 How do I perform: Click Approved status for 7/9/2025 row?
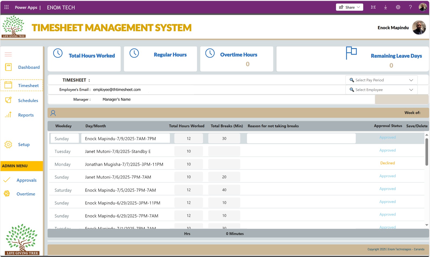click(x=388, y=137)
